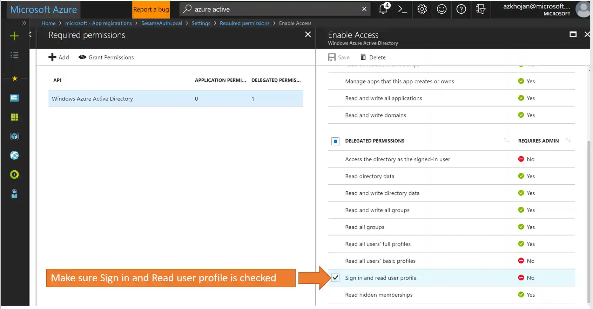Click the Save disk button
The image size is (593, 309).
tap(339, 57)
